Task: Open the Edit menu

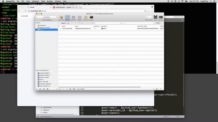Action: pos(23,1)
